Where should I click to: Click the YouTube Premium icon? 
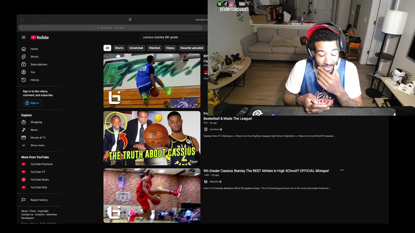click(x=23, y=164)
